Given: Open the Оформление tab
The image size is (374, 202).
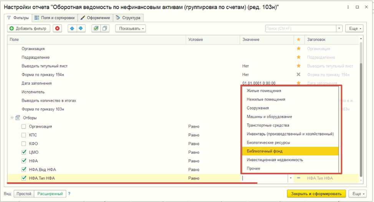Looking at the screenshot, I should click(x=95, y=18).
